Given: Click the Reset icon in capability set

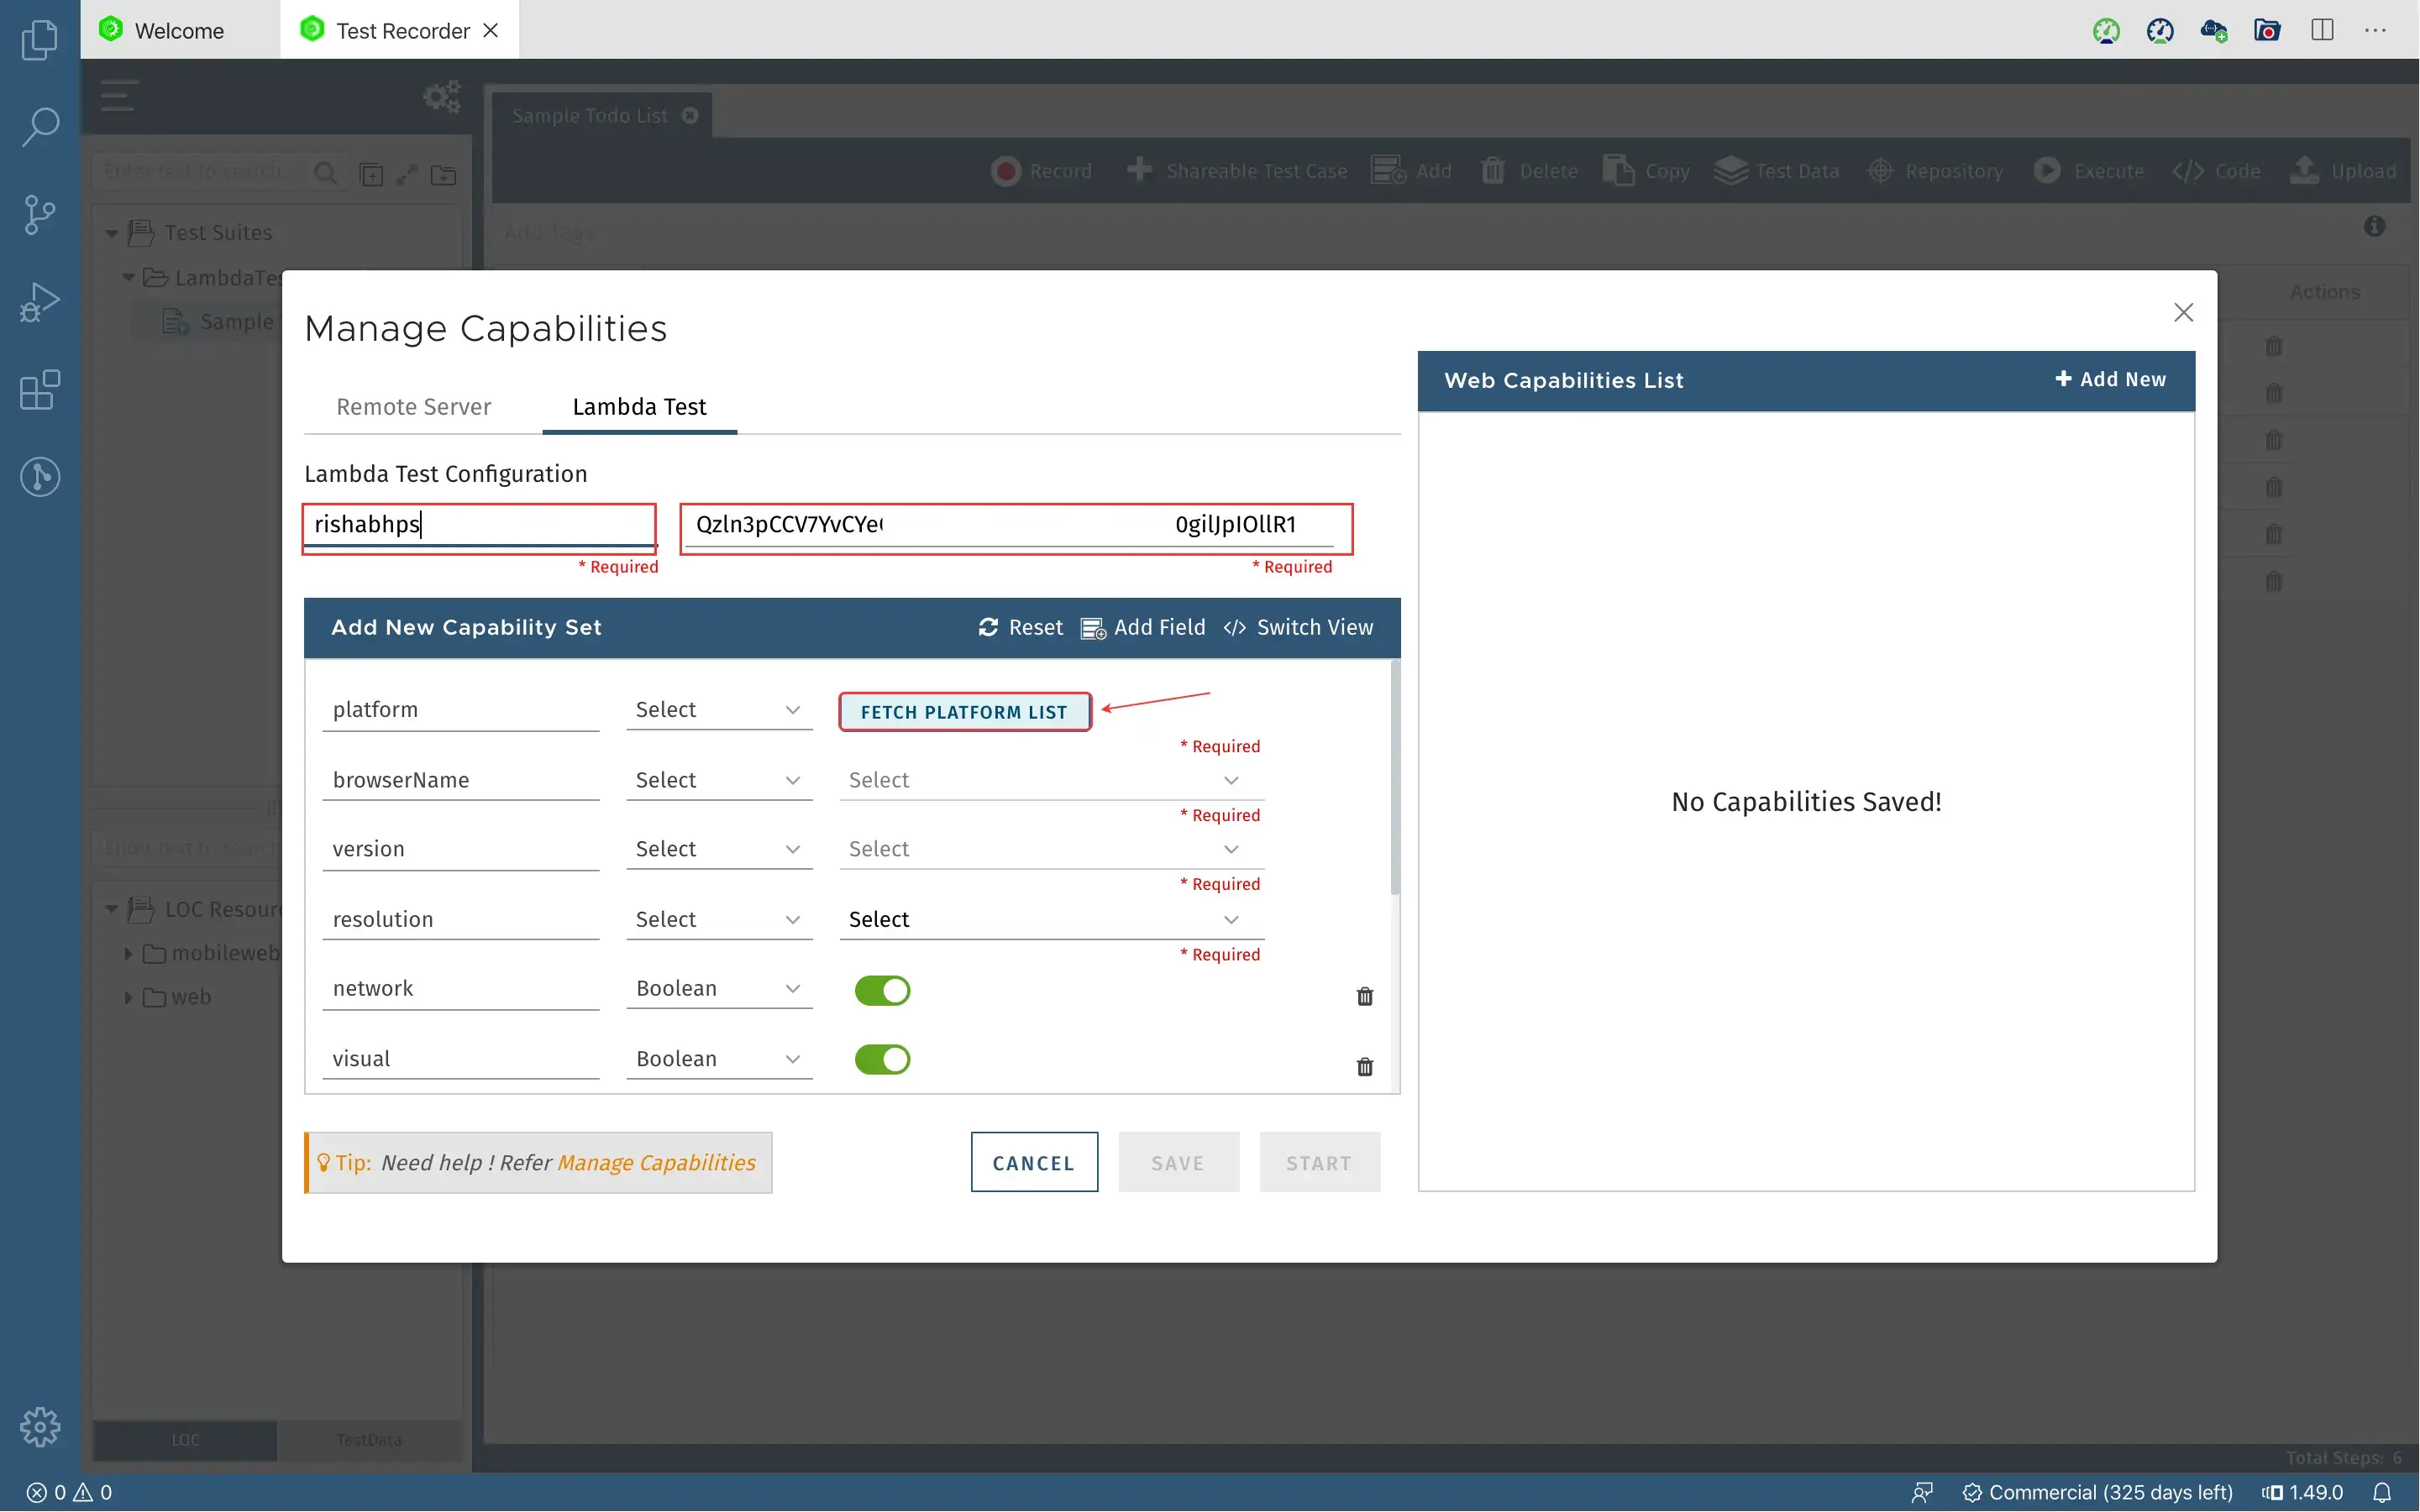Looking at the screenshot, I should (988, 627).
